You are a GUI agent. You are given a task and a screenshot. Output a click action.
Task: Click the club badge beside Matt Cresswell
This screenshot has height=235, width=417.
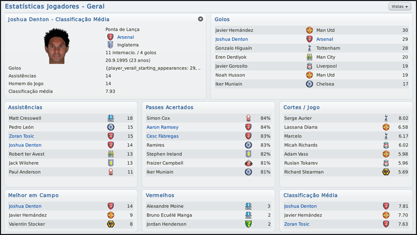click(x=111, y=118)
